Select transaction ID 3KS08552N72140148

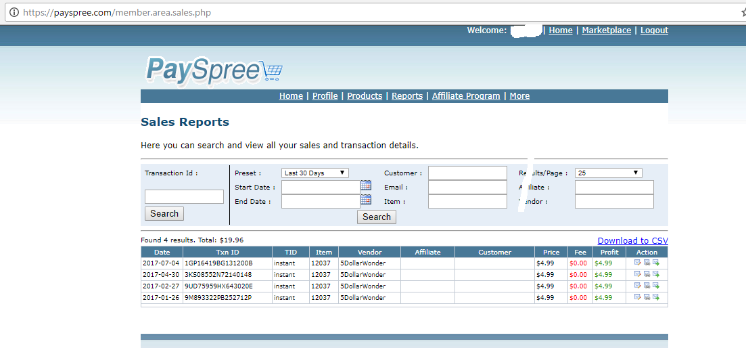pyautogui.click(x=218, y=275)
